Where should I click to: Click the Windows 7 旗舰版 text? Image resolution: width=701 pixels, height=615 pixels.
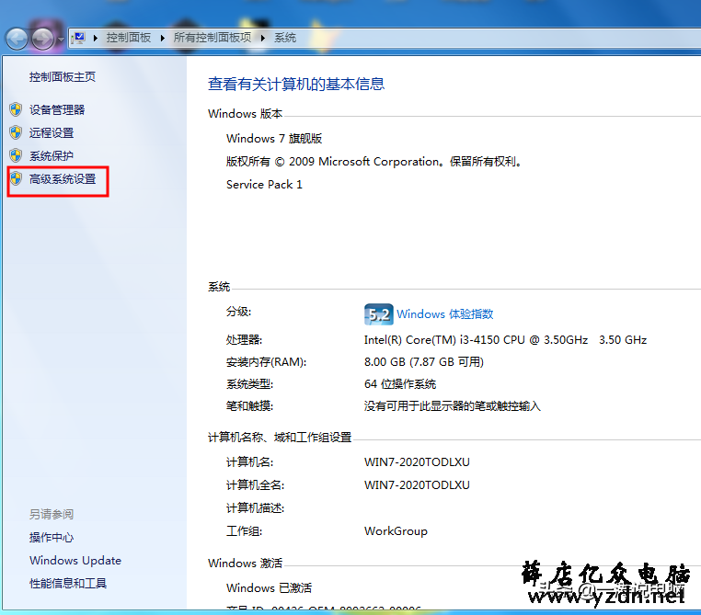tap(274, 139)
